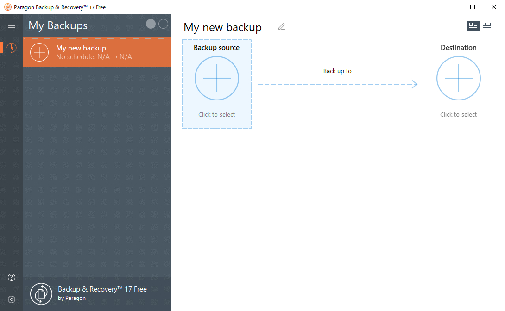The height and width of the screenshot is (311, 505).
Task: Click 'Destination' label
Action: (x=459, y=48)
